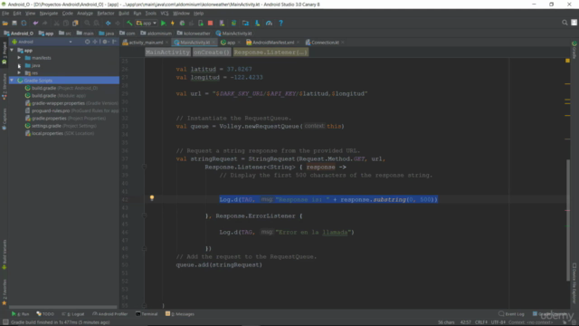Click the blue Back navigation arrow
Viewport: 579px width, 326px height.
click(108, 23)
